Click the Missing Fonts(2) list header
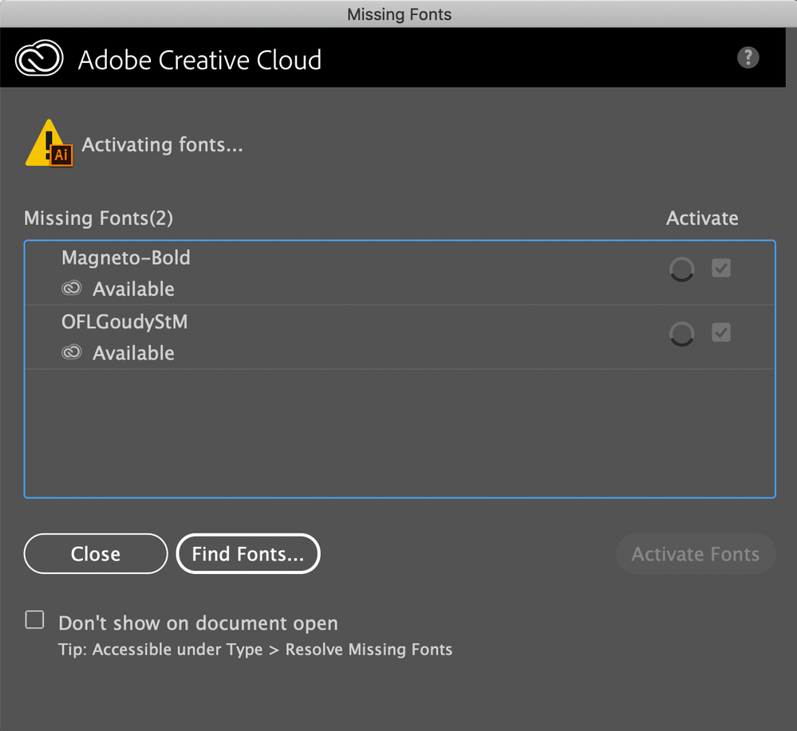The image size is (797, 731). point(98,218)
